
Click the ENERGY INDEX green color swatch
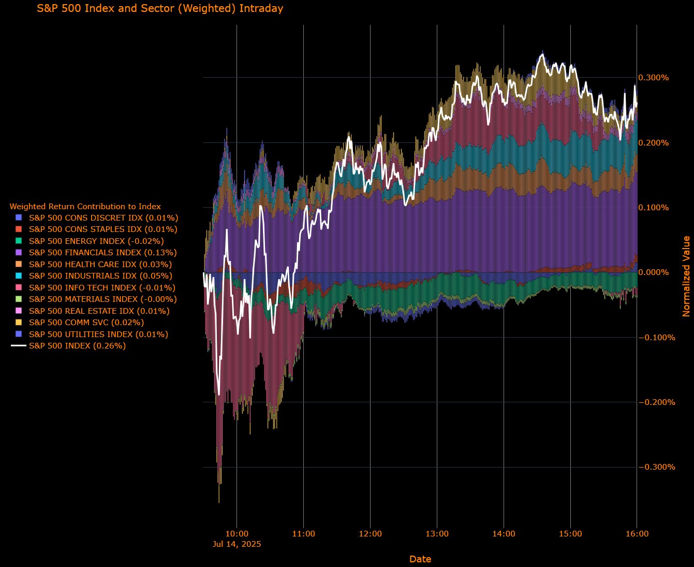click(x=19, y=241)
